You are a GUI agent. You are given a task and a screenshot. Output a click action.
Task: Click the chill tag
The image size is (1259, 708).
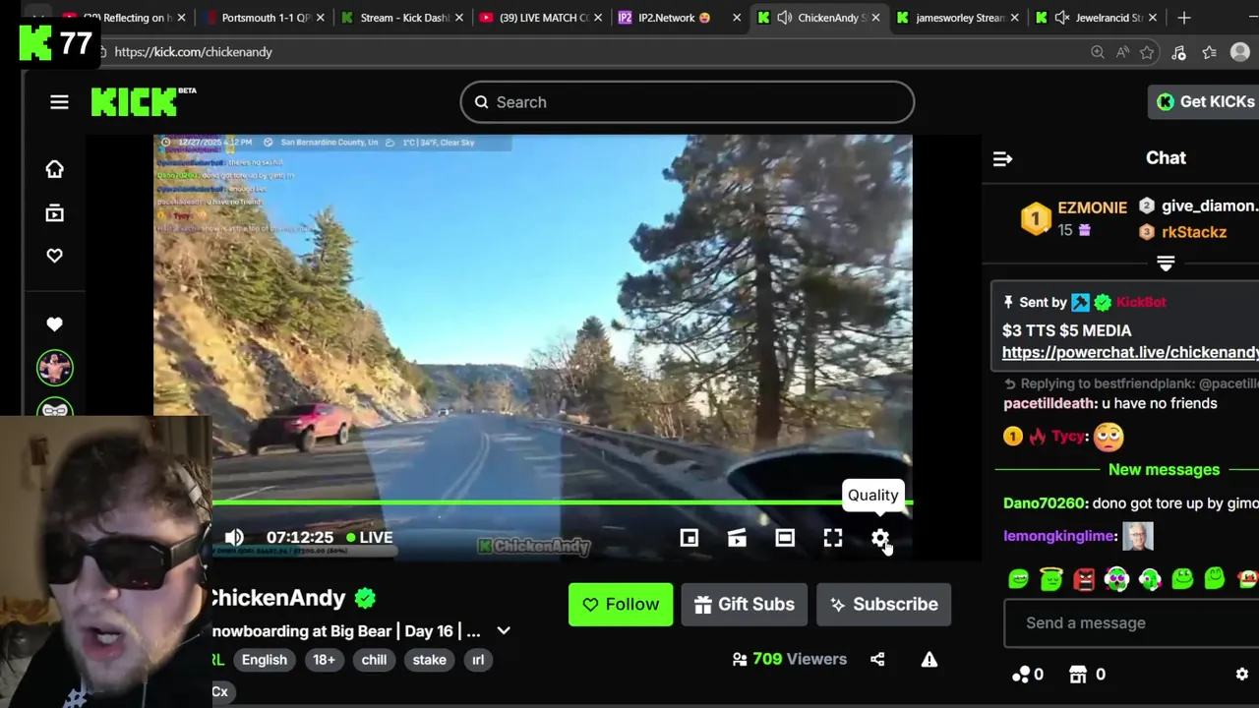click(x=374, y=660)
